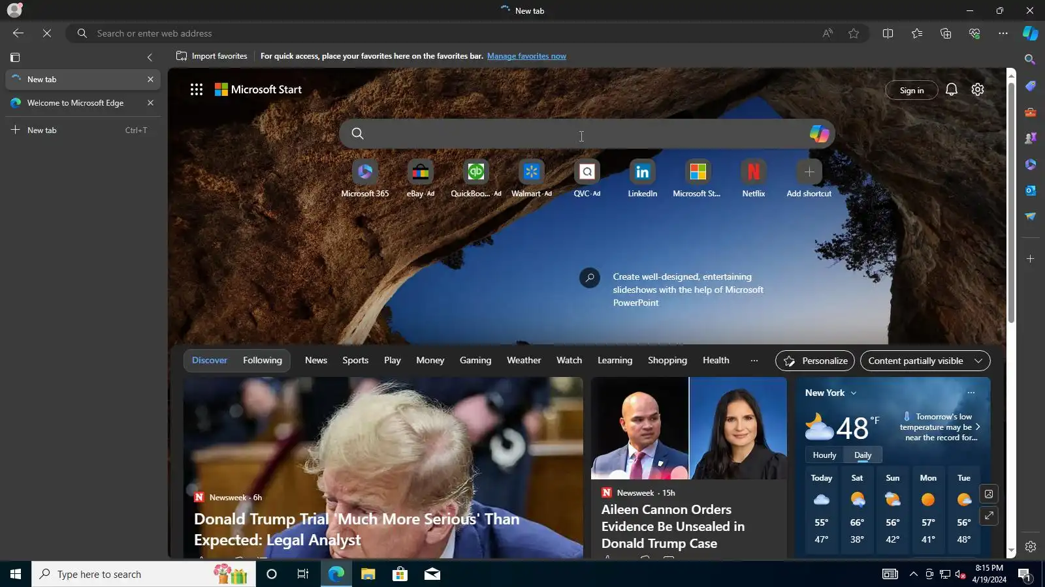Open the Collections toolbar icon
This screenshot has width=1045, height=587.
946,33
